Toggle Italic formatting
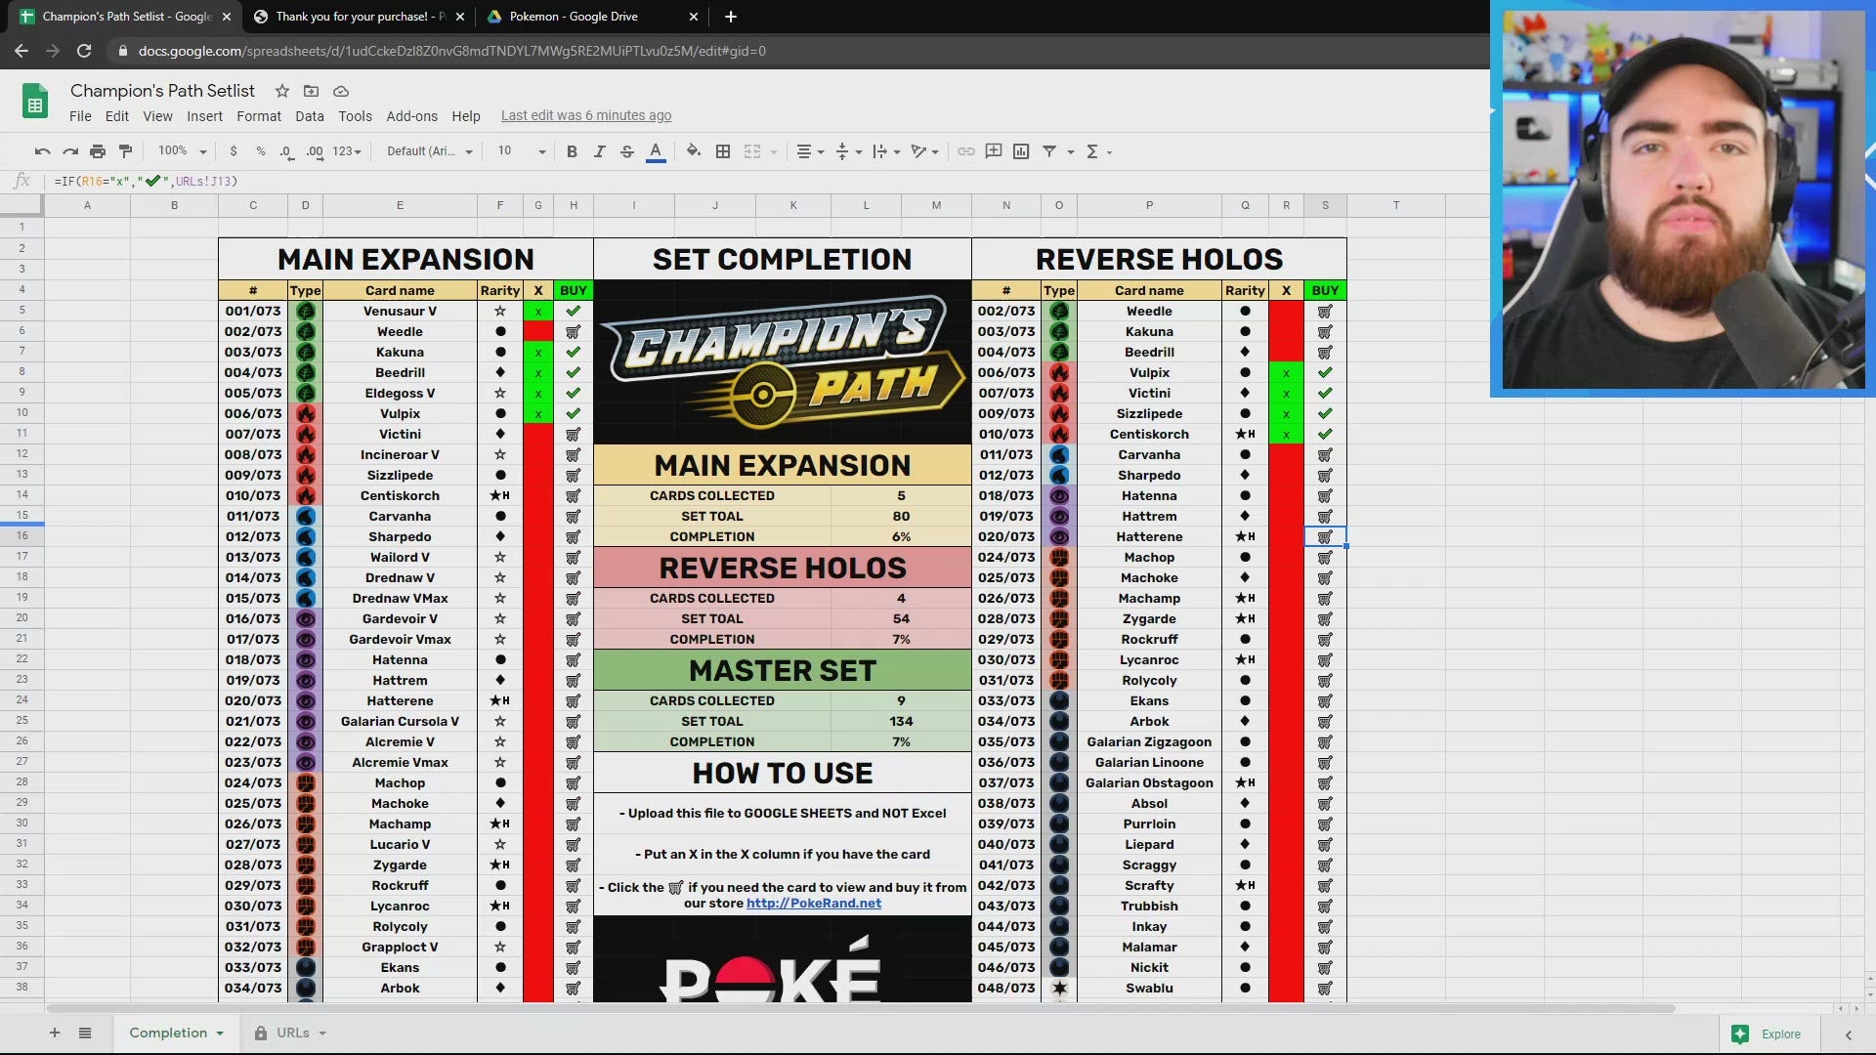The height and width of the screenshot is (1055, 1876). [x=599, y=151]
